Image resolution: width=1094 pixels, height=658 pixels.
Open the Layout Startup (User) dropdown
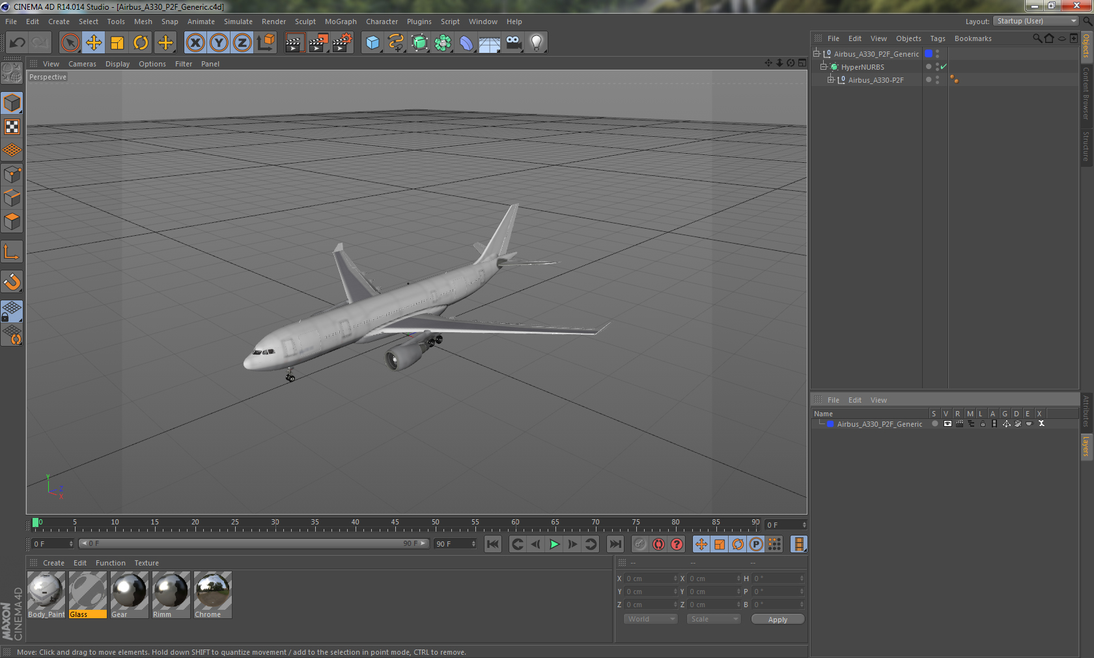1036,21
